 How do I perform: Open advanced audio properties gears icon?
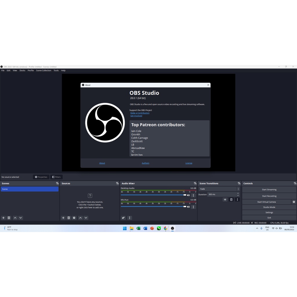tap(123, 218)
